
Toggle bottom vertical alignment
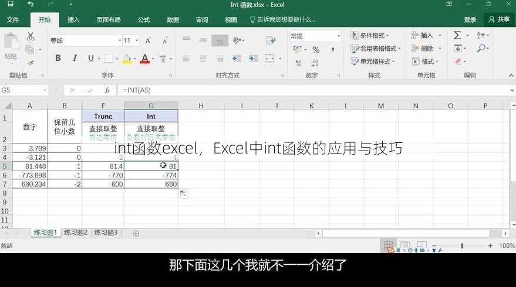click(220, 41)
